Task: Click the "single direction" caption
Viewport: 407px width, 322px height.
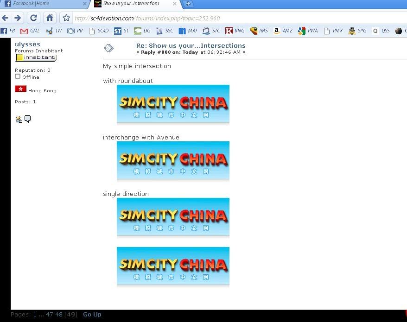Action: point(126,194)
